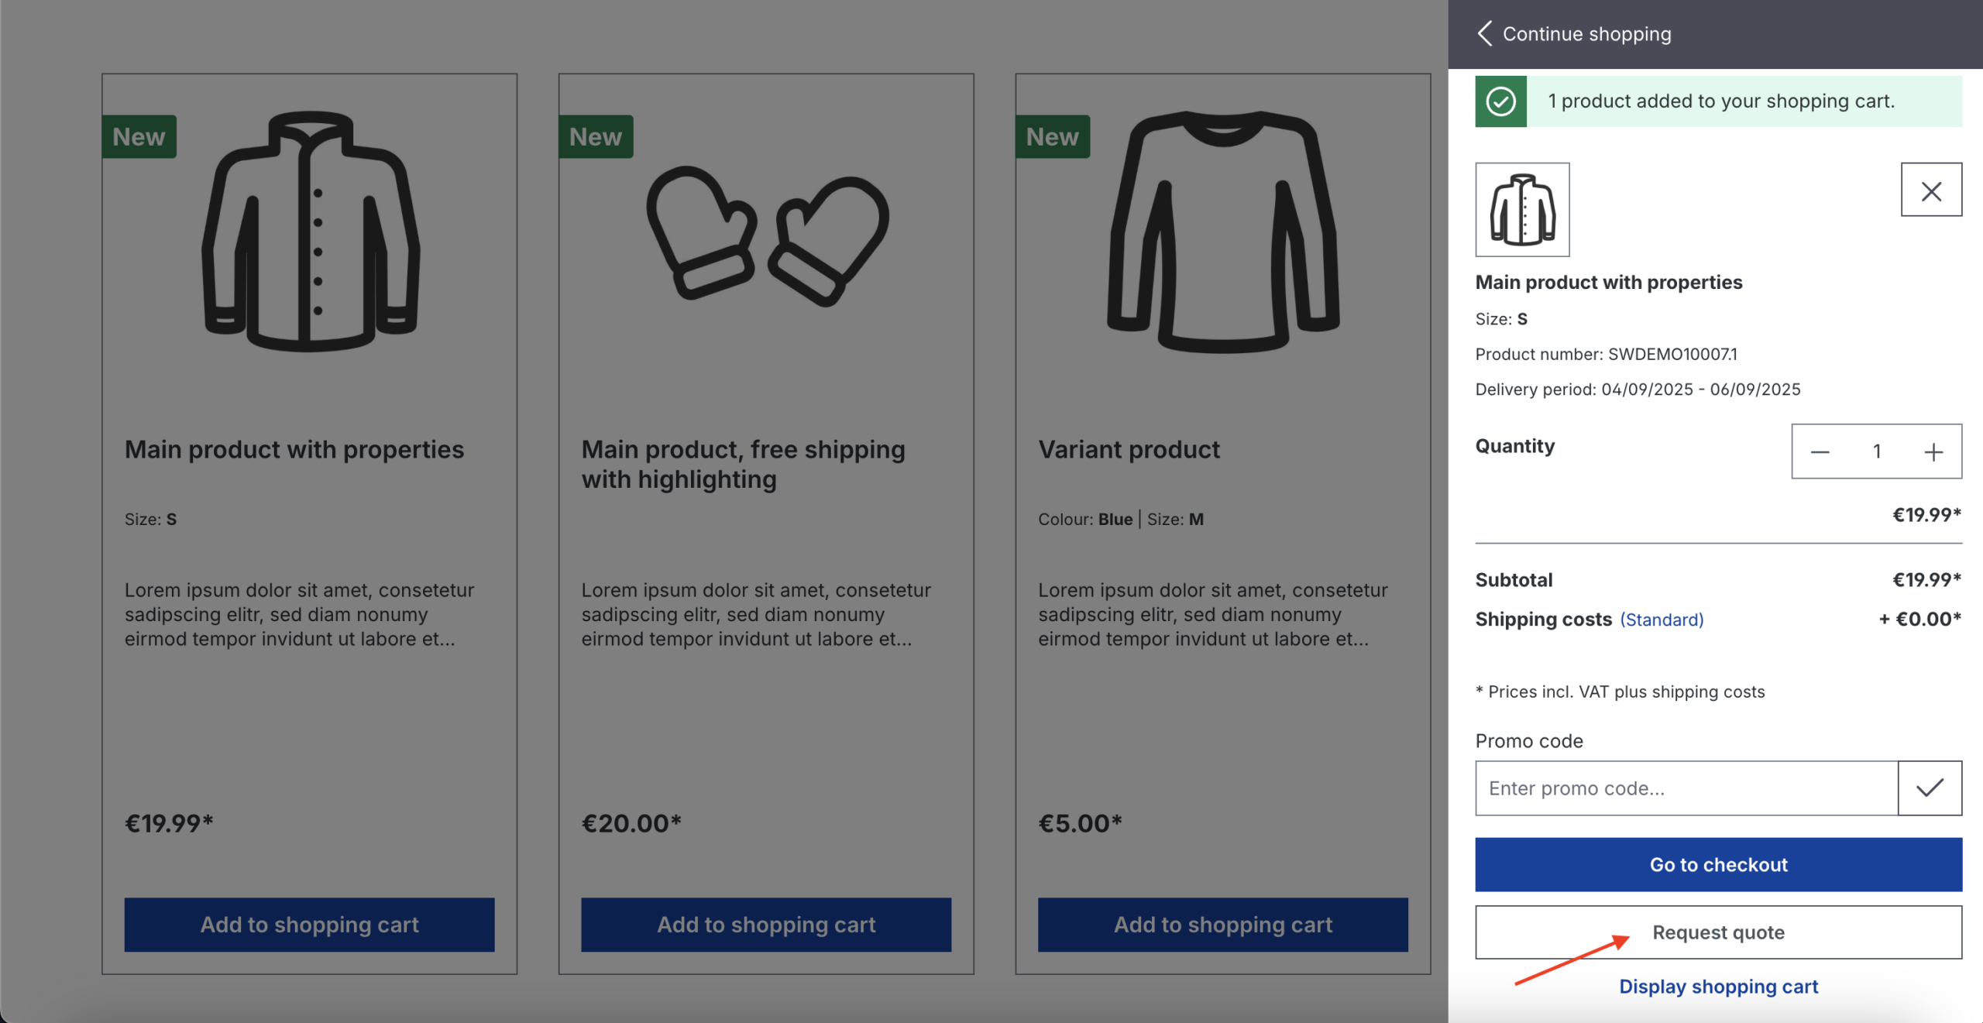The width and height of the screenshot is (1983, 1023).
Task: Open the jacket thumbnail in the cart
Action: click(x=1522, y=210)
